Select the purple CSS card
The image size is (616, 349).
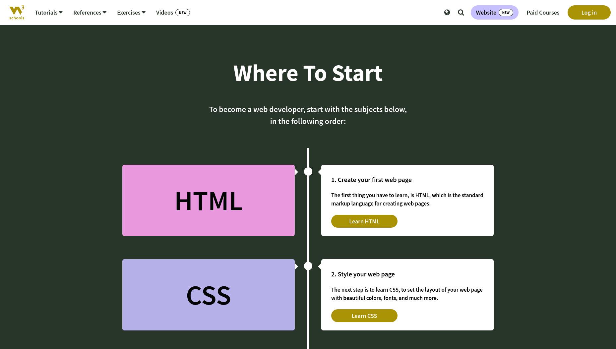(208, 295)
